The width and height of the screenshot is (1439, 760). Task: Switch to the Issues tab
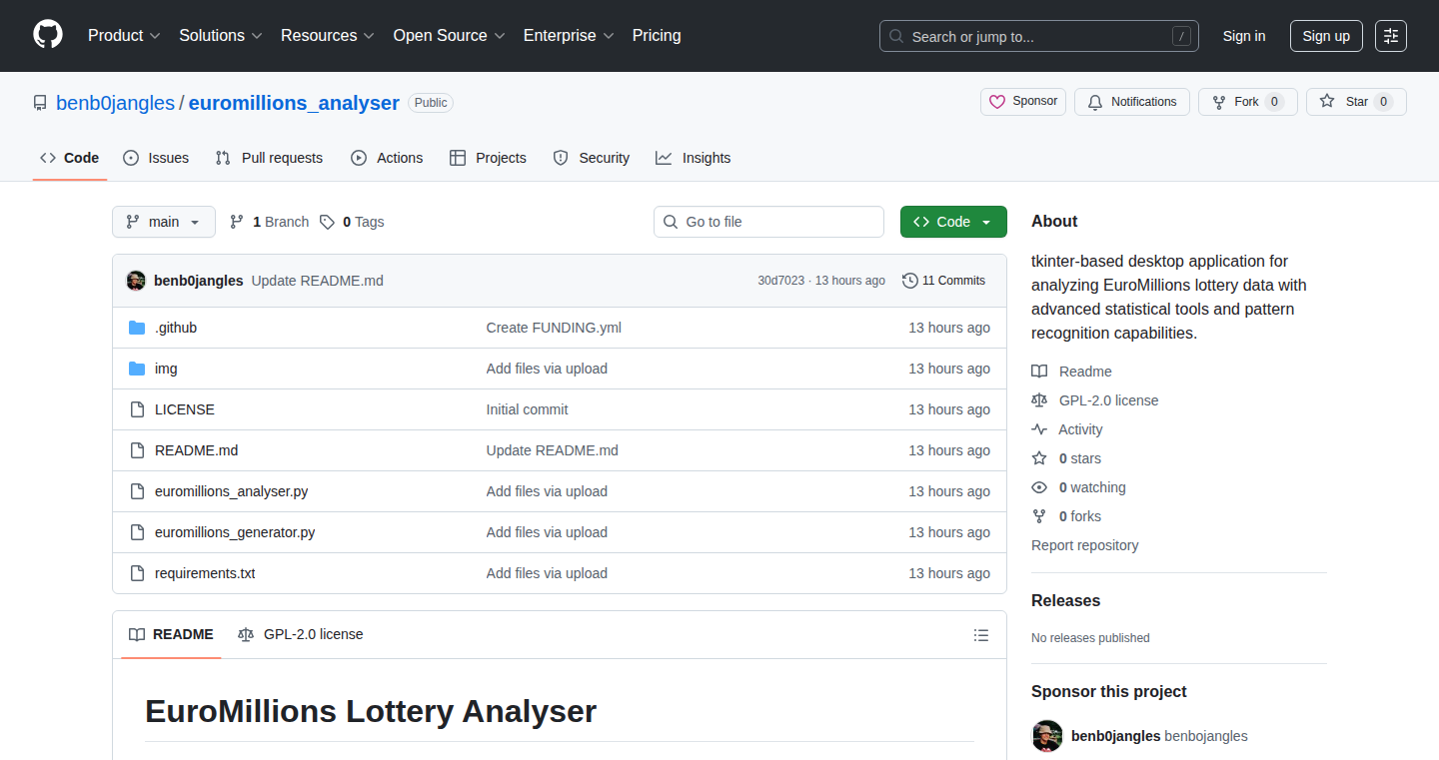point(156,158)
